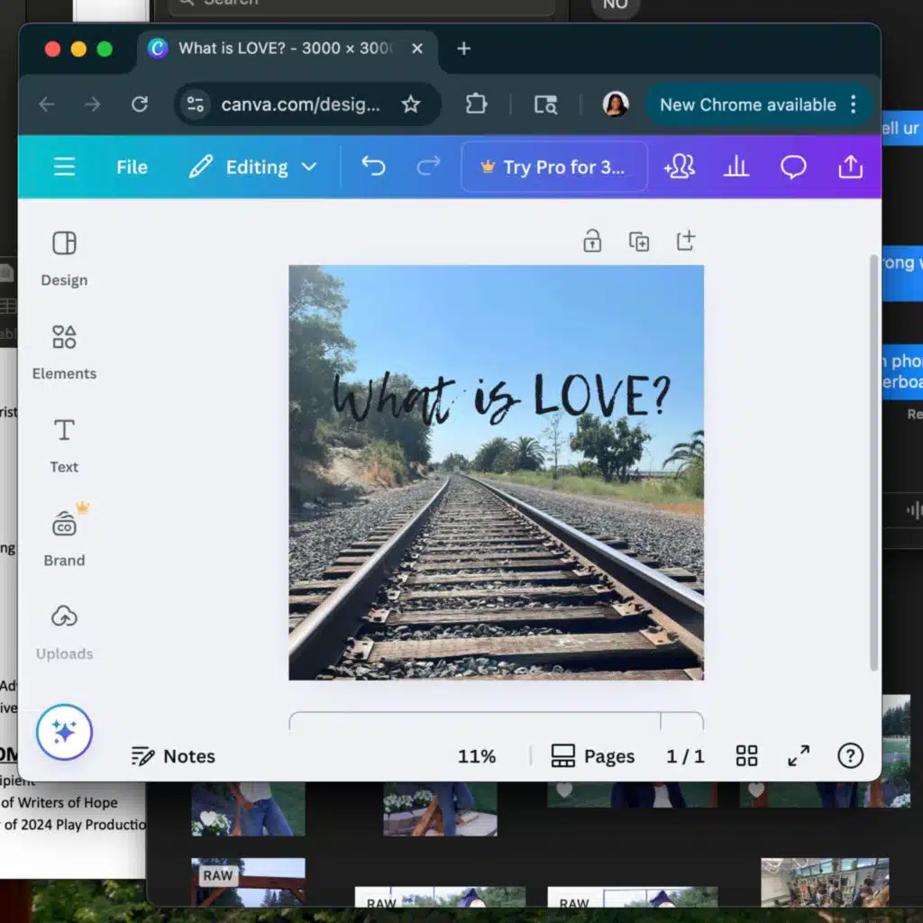The image size is (923, 923).
Task: Open the comments speech bubble icon
Action: 793,167
